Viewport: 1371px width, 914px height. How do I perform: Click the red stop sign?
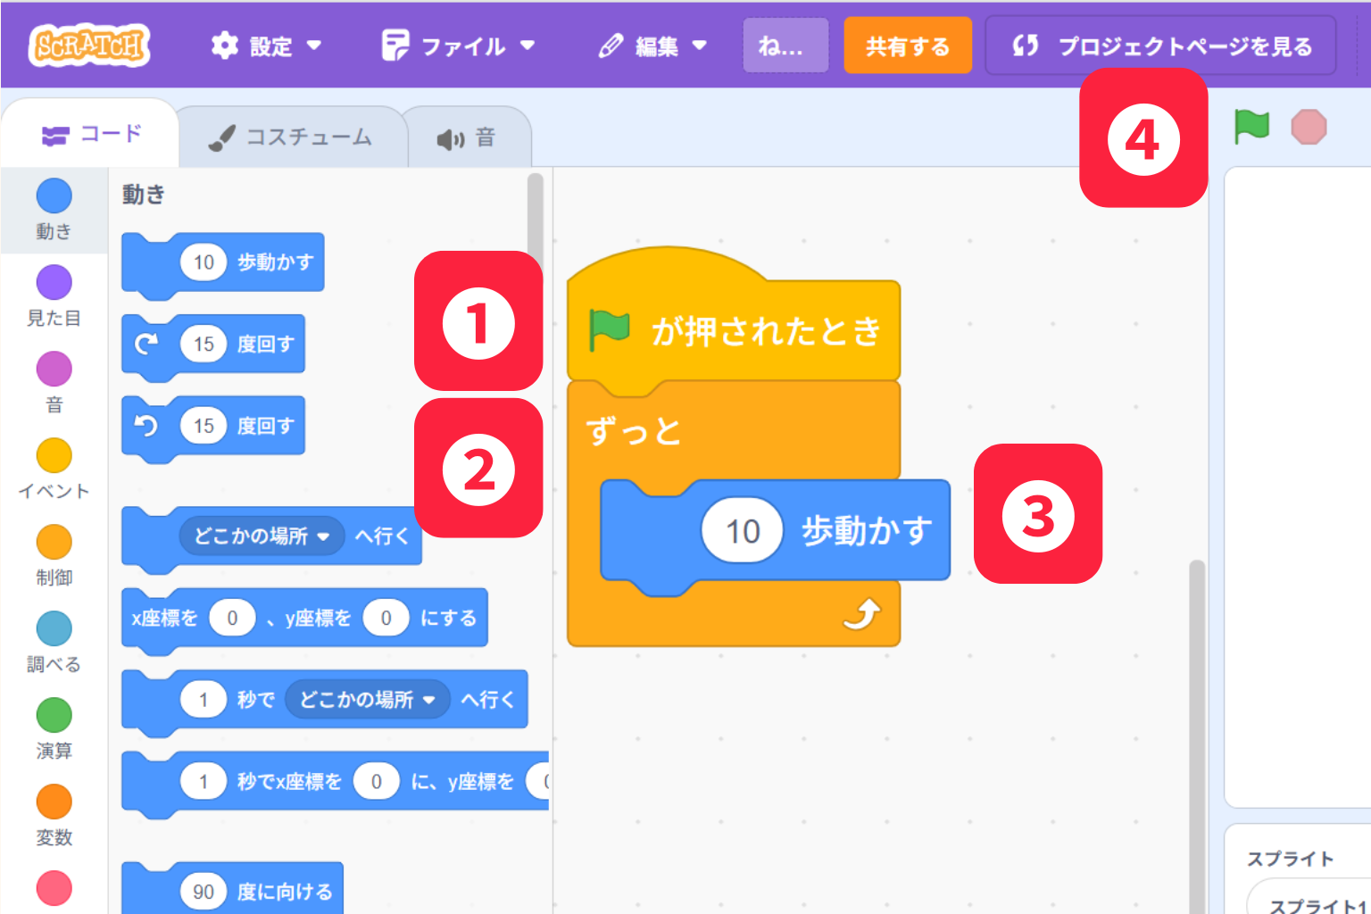point(1309,127)
